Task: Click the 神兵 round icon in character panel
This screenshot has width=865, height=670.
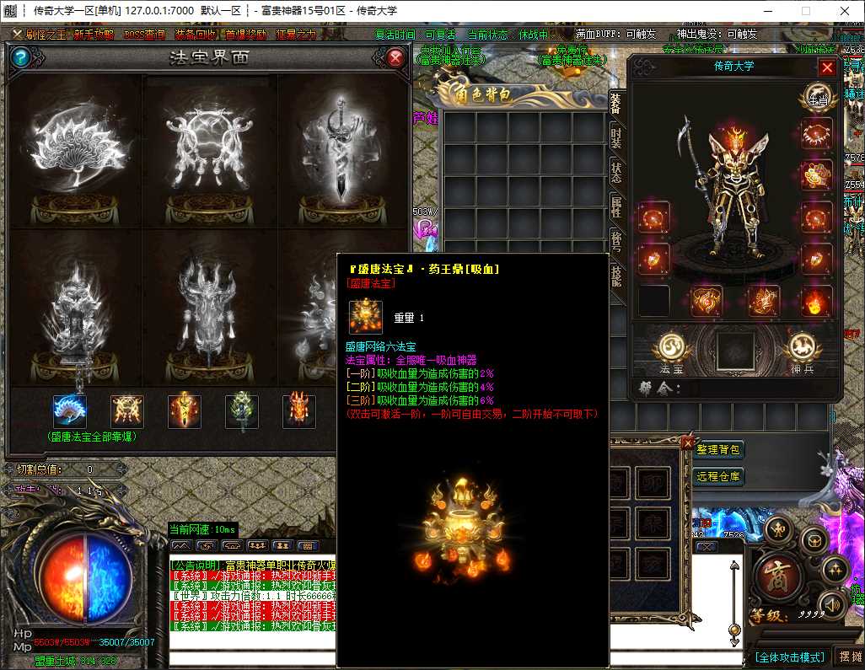Action: click(802, 352)
